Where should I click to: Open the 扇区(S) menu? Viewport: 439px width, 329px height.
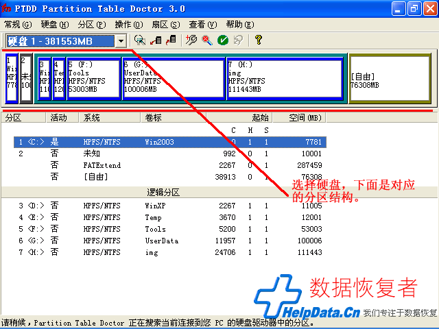pos(166,25)
